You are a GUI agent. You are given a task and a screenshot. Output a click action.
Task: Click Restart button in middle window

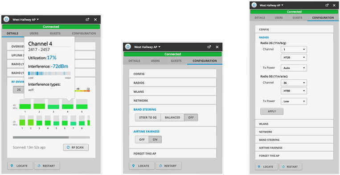coord(168,166)
